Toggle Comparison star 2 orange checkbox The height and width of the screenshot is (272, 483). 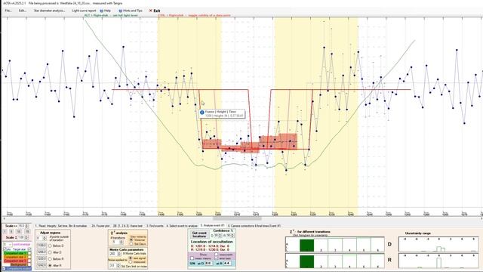pos(29,257)
